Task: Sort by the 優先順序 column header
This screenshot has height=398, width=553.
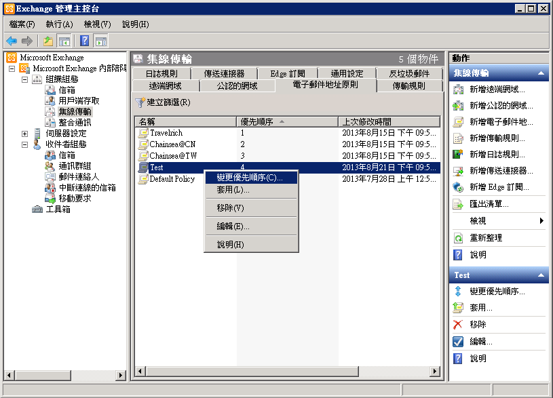Action: coord(287,121)
